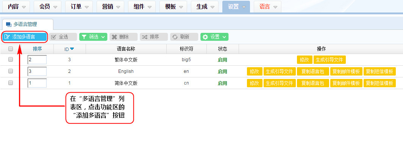Click the ID column sort arrow
Screen dimensions: 403x142
click(72, 49)
